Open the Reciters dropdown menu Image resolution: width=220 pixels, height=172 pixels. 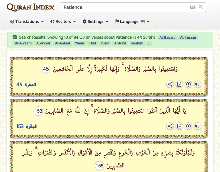click(63, 21)
